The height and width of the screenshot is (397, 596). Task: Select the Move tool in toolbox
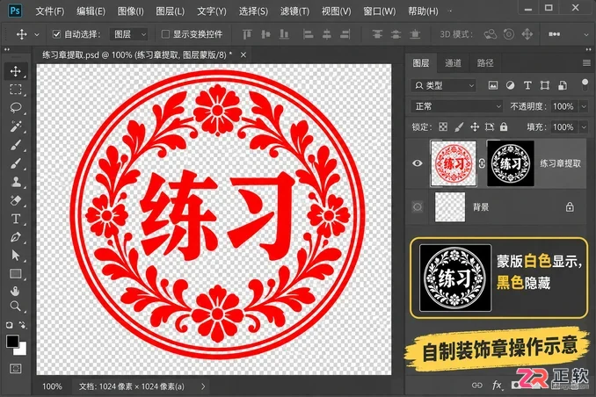coord(16,71)
